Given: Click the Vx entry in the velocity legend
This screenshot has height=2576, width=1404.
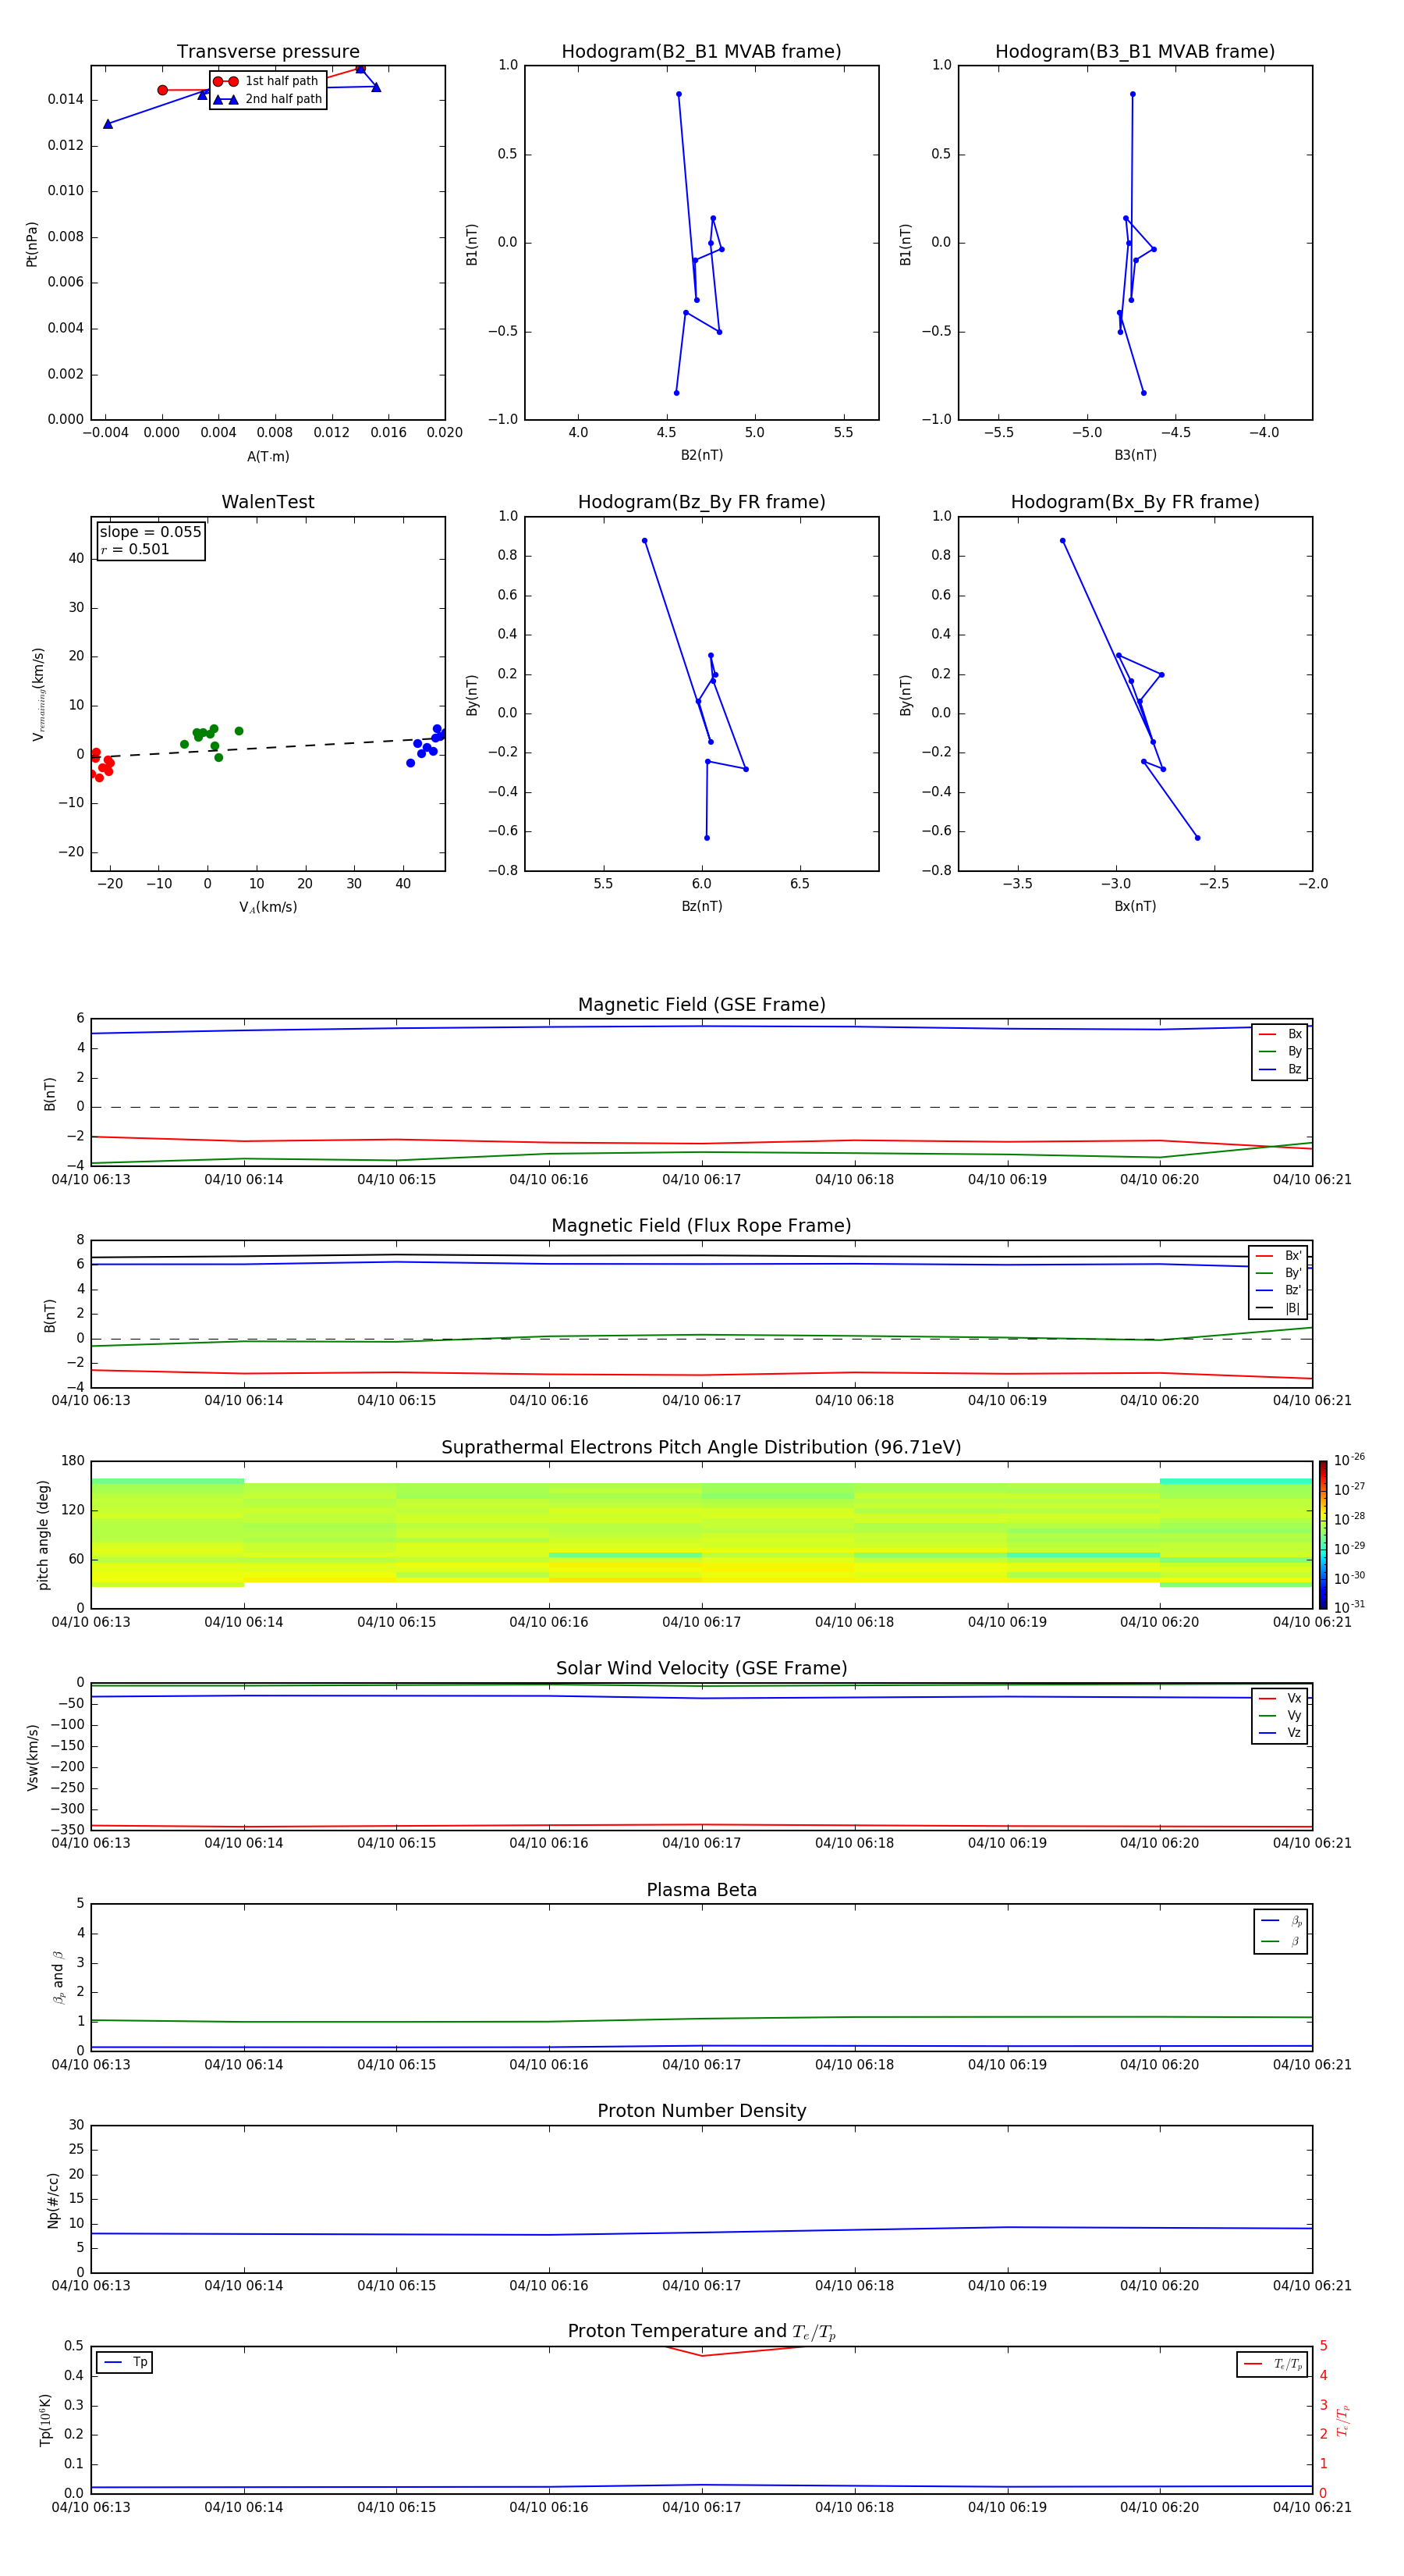Looking at the screenshot, I should [1280, 1698].
